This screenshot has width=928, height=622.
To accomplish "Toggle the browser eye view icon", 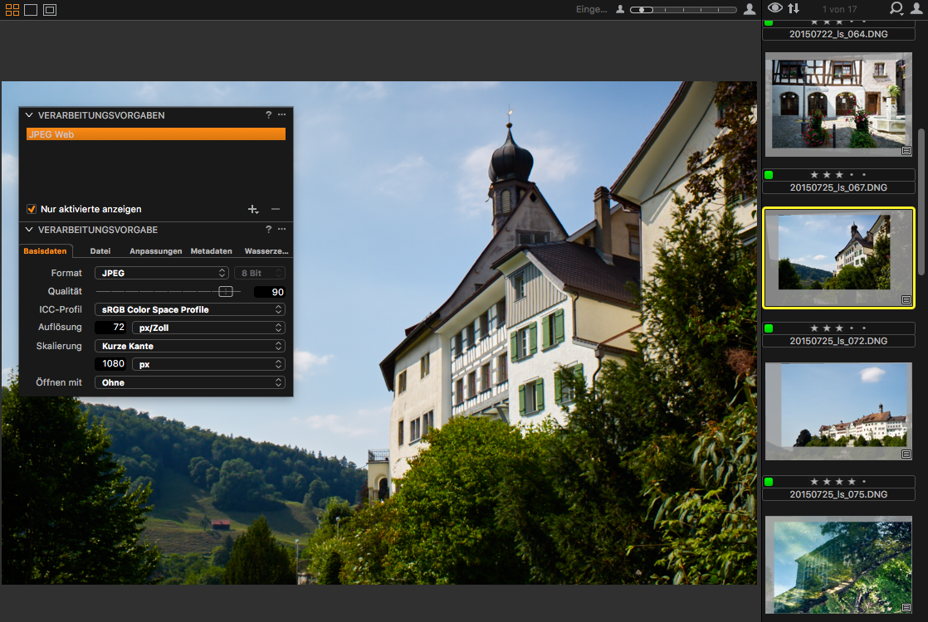I will pyautogui.click(x=774, y=7).
